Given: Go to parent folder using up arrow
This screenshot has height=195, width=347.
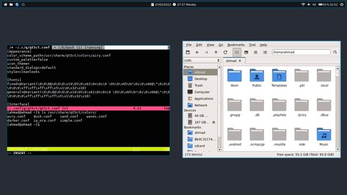Looking at the screenshot, I should pos(216,53).
